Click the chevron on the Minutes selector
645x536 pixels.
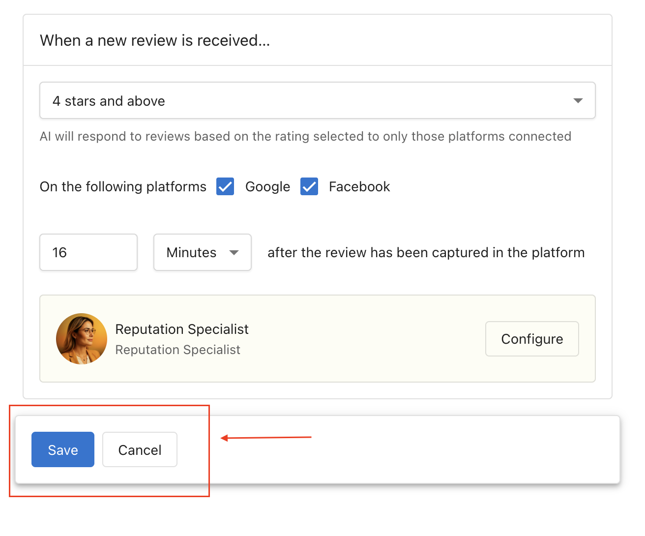[234, 252]
